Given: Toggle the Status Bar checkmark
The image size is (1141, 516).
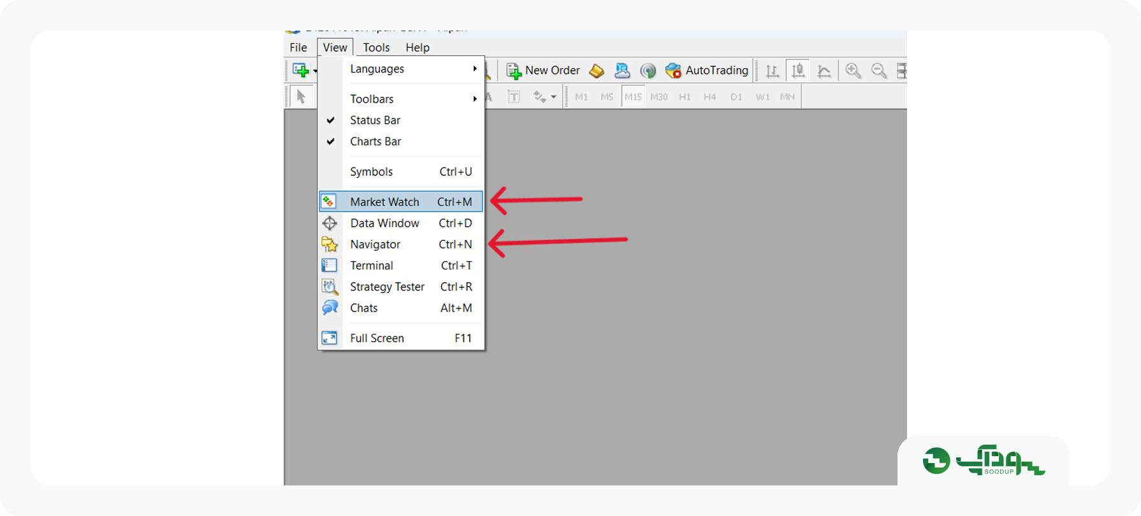Looking at the screenshot, I should [x=330, y=120].
